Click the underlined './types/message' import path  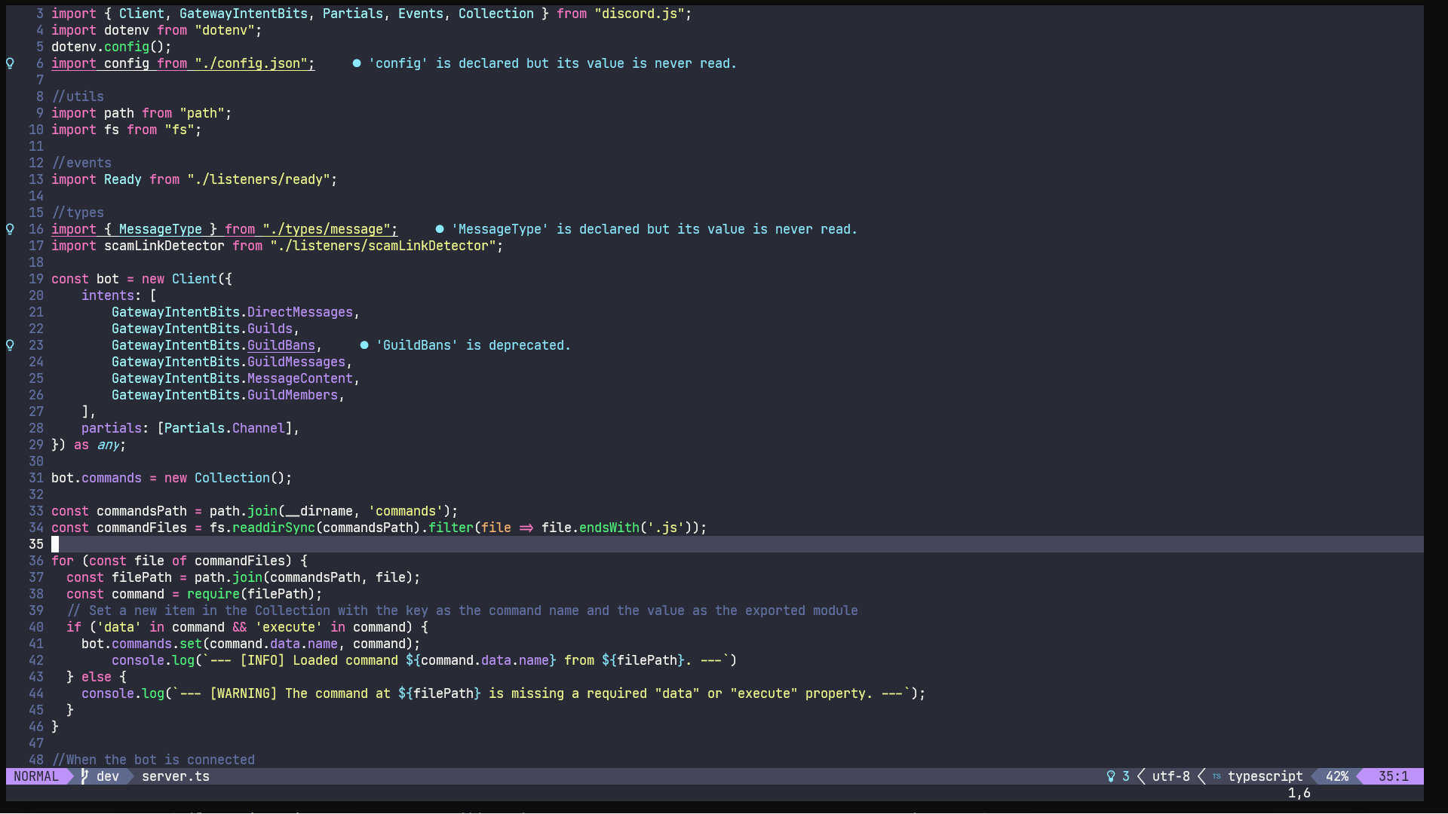(x=328, y=229)
